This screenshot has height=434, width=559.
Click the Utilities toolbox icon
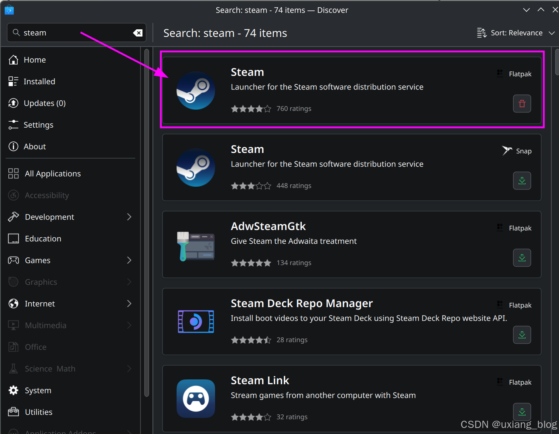[13, 412]
